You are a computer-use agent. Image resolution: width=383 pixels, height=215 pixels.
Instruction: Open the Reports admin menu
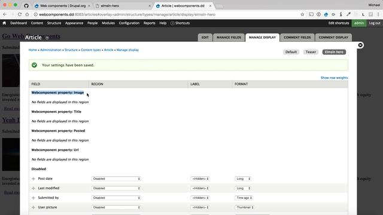point(149,23)
